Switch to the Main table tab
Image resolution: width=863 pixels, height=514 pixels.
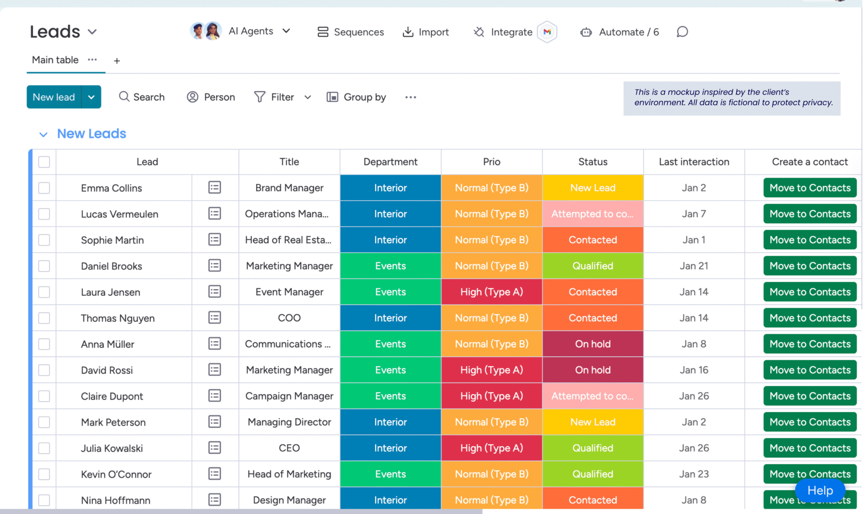click(x=55, y=60)
